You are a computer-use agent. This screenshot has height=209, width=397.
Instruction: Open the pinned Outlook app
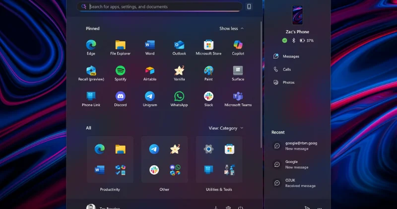click(x=179, y=48)
